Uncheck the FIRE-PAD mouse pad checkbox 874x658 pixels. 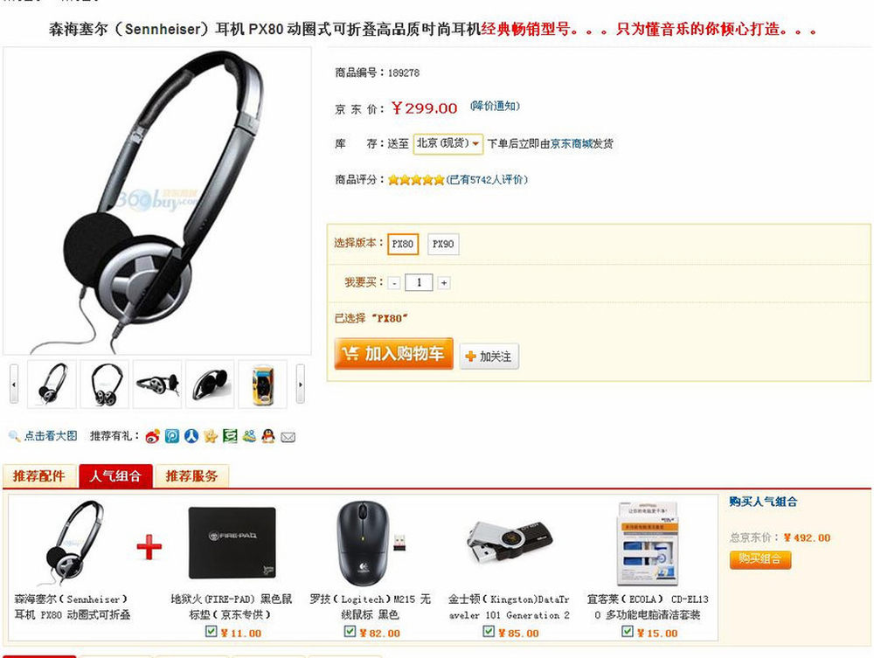pyautogui.click(x=212, y=631)
